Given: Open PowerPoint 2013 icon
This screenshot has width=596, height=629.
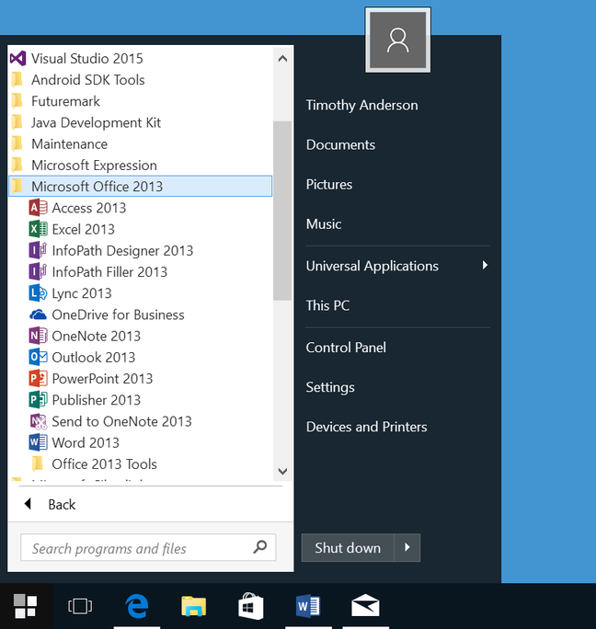Looking at the screenshot, I should click(x=38, y=378).
